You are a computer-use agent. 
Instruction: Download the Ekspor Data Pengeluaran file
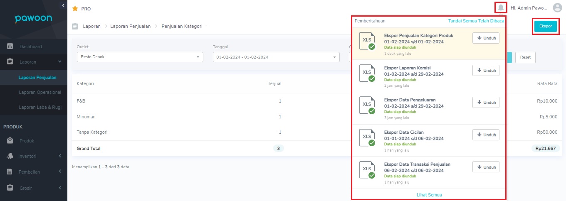point(486,102)
